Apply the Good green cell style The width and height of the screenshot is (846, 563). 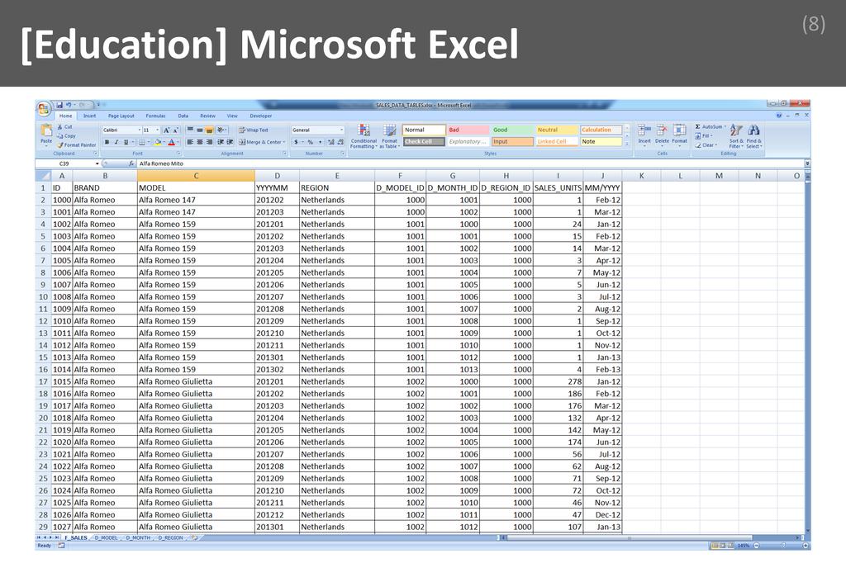click(x=512, y=130)
